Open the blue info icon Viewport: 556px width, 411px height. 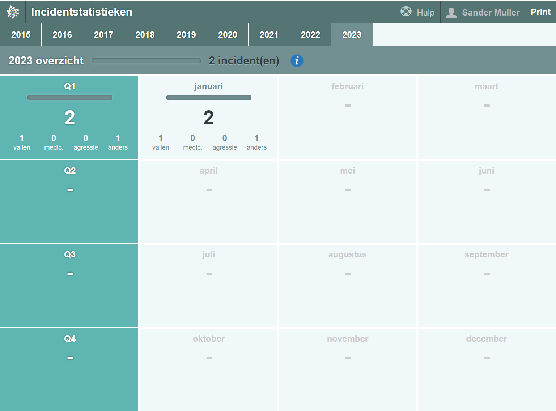pos(297,61)
